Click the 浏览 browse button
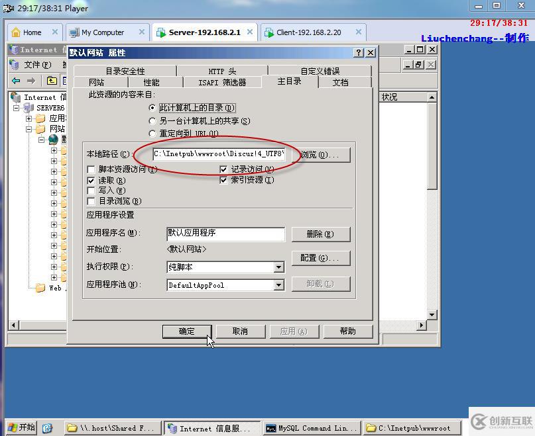 (x=321, y=155)
